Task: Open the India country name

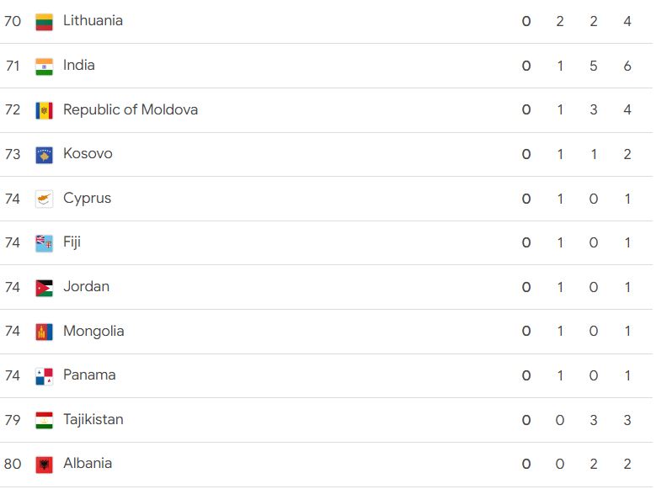Action: (79, 66)
